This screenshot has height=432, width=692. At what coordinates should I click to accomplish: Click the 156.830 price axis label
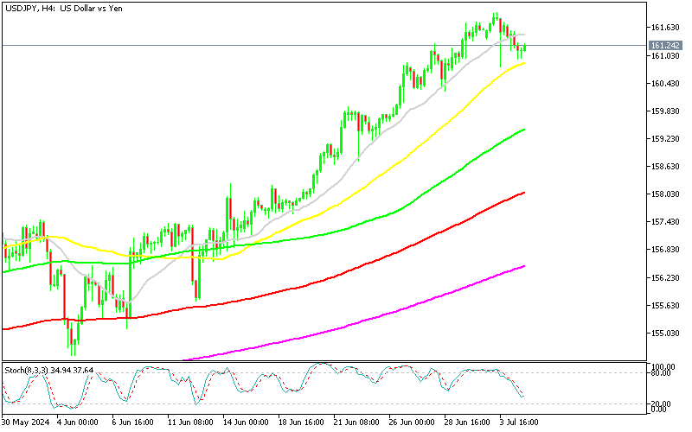[x=665, y=250]
